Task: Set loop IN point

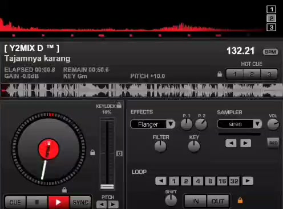Action: pyautogui.click(x=195, y=201)
